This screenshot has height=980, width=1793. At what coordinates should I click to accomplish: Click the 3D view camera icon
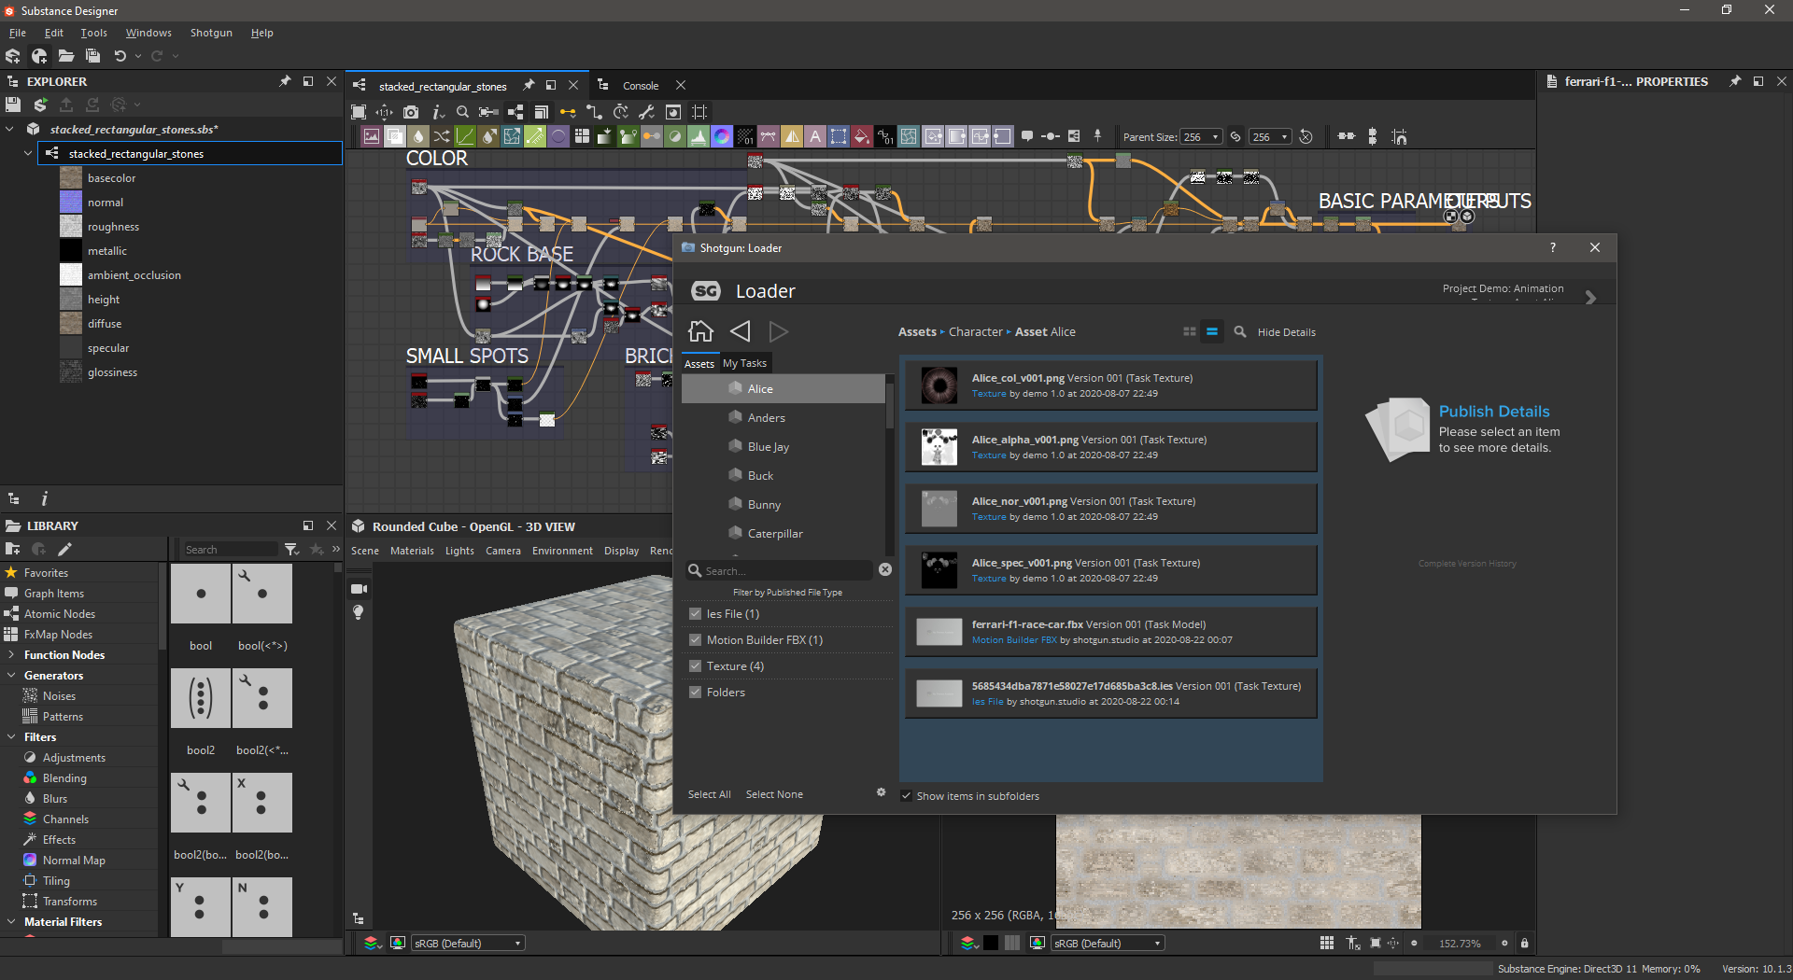(x=359, y=589)
